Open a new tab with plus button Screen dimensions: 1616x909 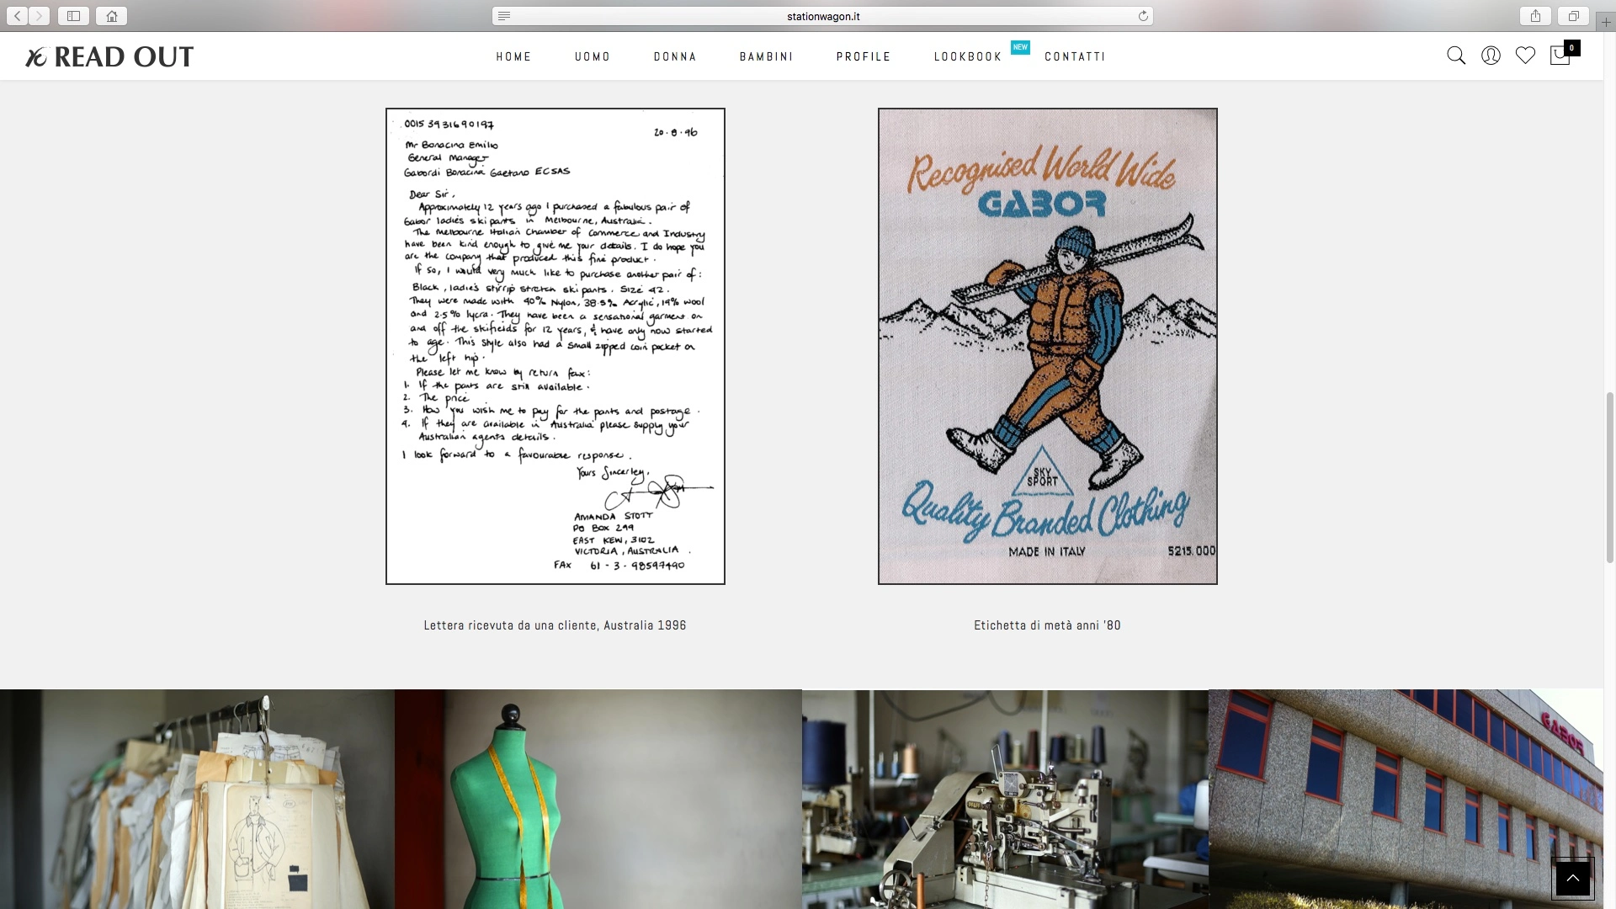[x=1606, y=22]
